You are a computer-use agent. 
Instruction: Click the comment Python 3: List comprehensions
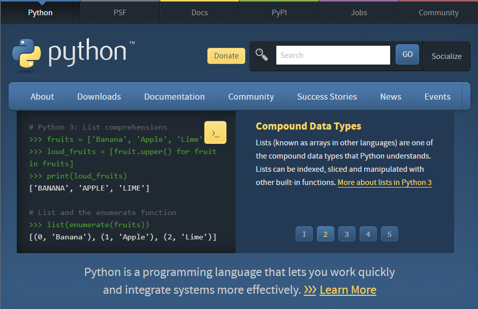pyautogui.click(x=98, y=127)
